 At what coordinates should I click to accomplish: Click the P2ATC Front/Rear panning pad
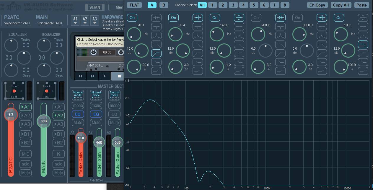14,91
